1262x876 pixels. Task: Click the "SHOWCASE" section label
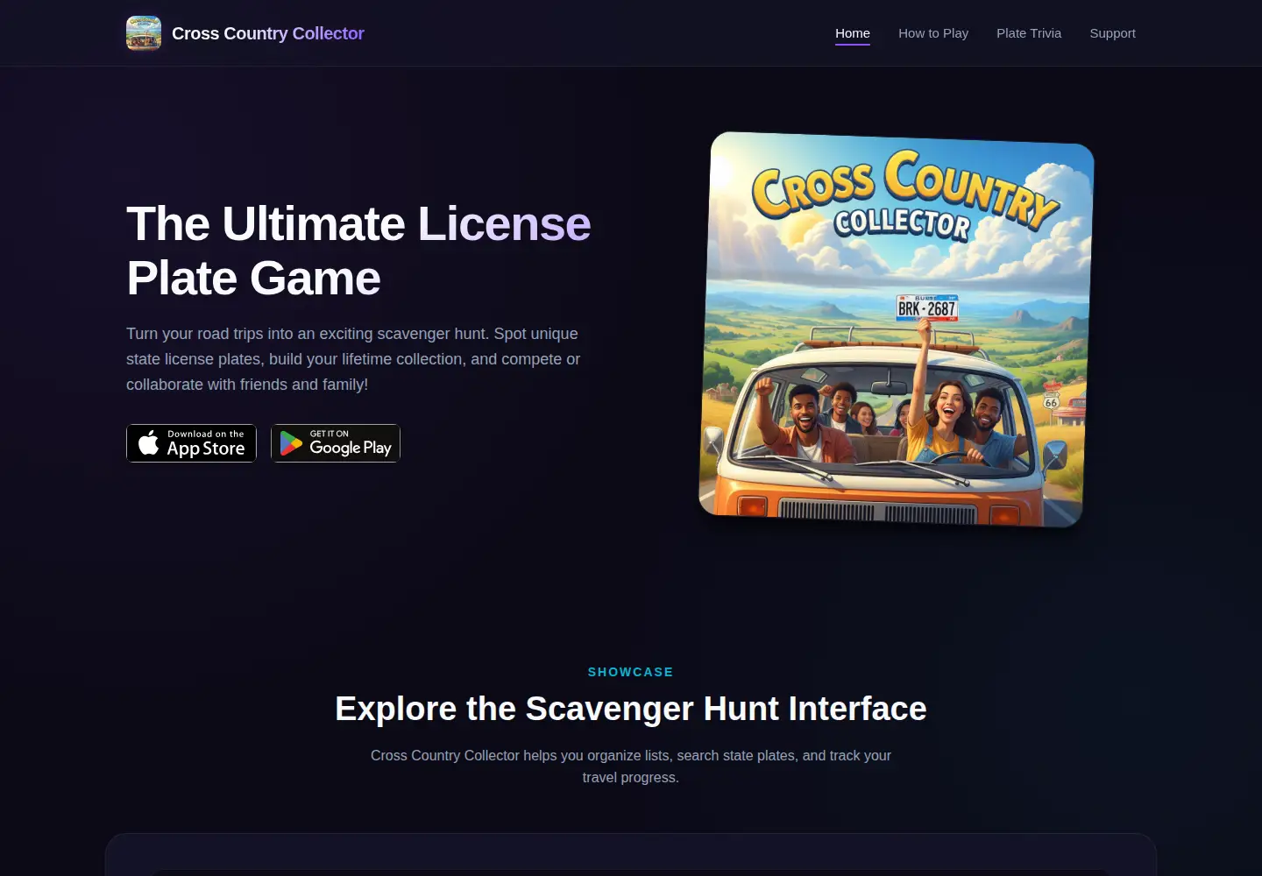(631, 672)
